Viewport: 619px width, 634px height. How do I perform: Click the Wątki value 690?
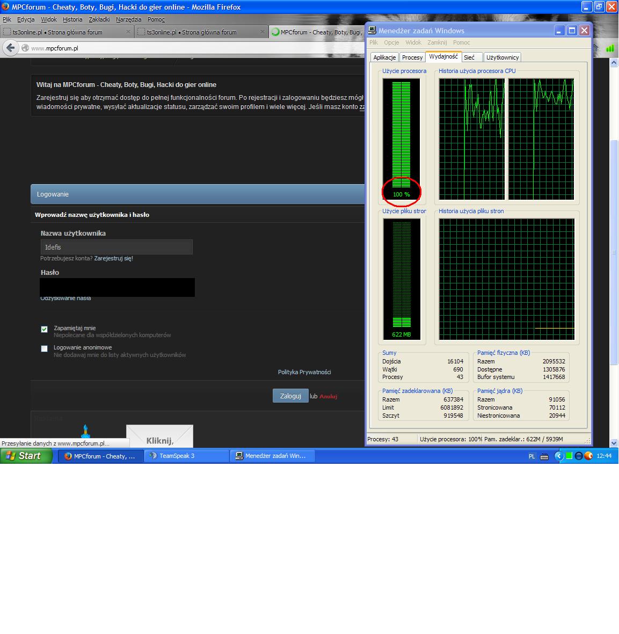458,369
